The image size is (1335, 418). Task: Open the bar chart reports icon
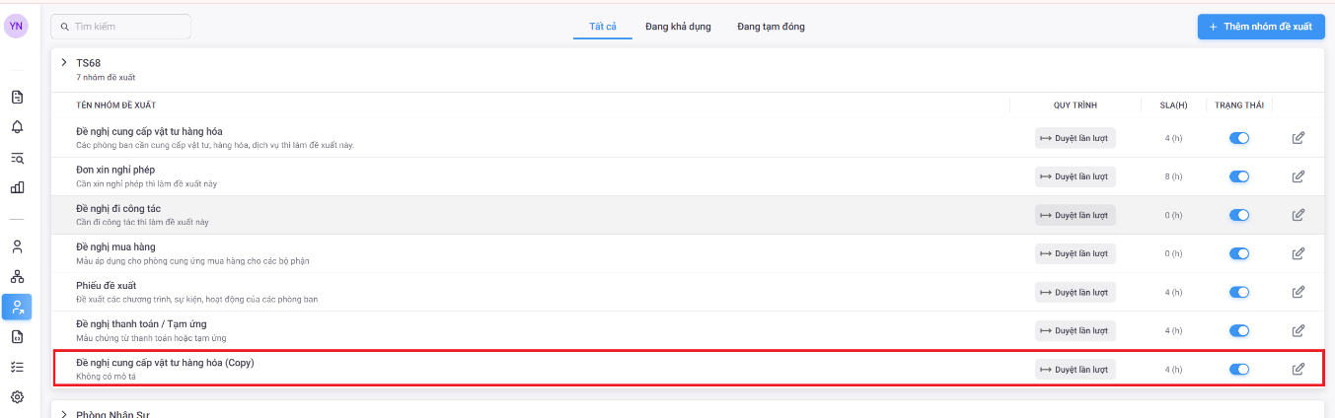pyautogui.click(x=17, y=187)
